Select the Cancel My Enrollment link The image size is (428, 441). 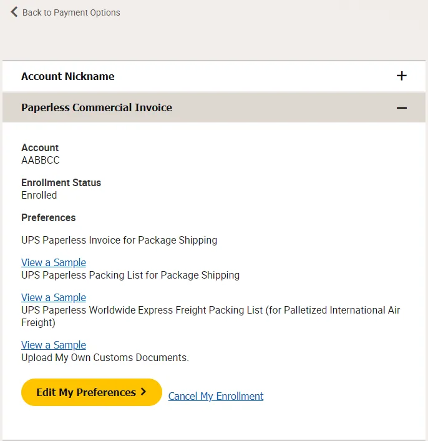pos(216,396)
